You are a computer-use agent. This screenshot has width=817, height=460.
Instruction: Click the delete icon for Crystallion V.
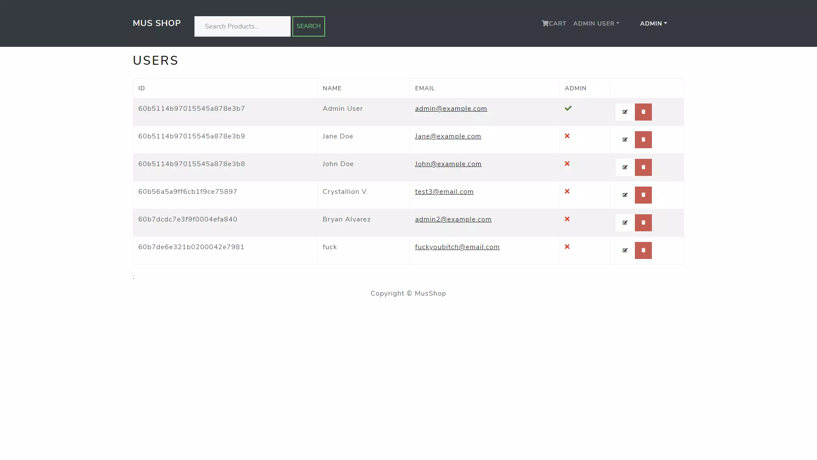[643, 195]
